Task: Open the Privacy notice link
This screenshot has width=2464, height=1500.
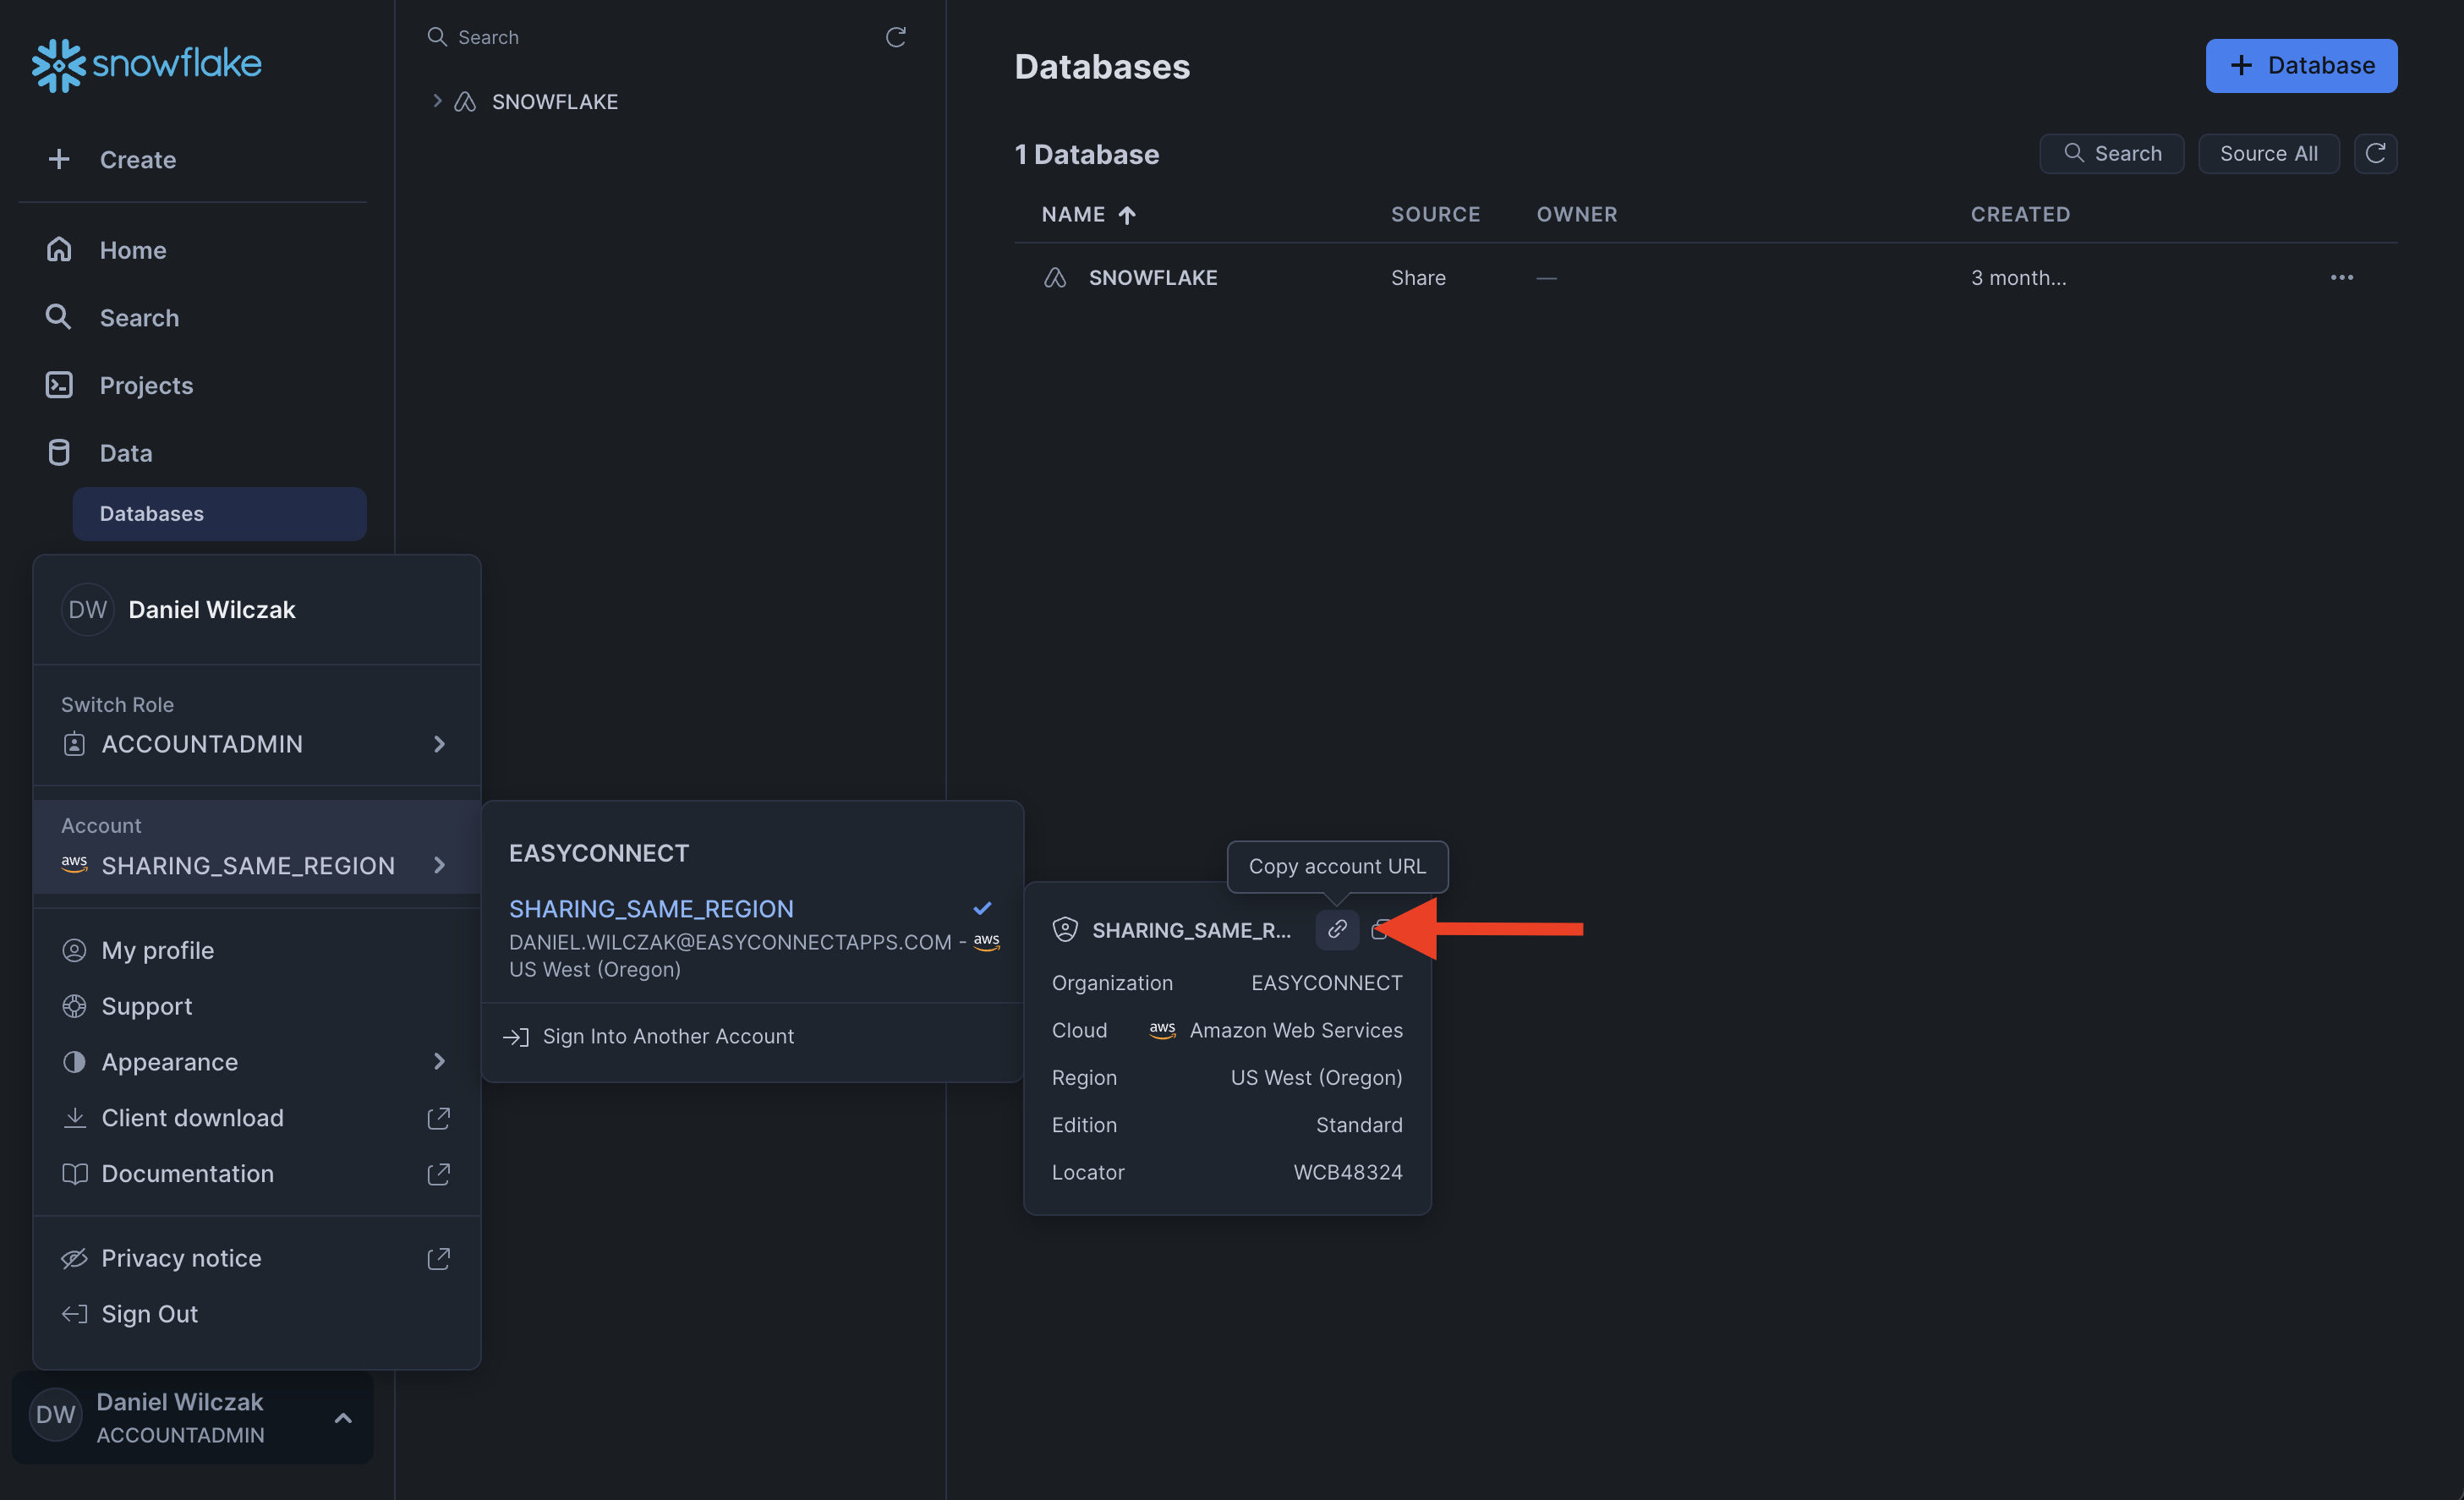Action: coord(256,1258)
